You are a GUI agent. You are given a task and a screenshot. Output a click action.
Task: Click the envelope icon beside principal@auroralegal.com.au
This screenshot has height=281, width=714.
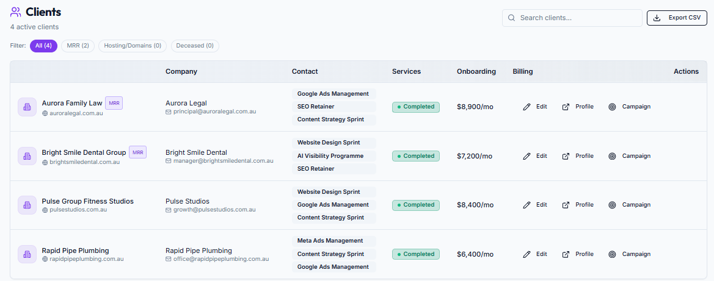tap(169, 112)
